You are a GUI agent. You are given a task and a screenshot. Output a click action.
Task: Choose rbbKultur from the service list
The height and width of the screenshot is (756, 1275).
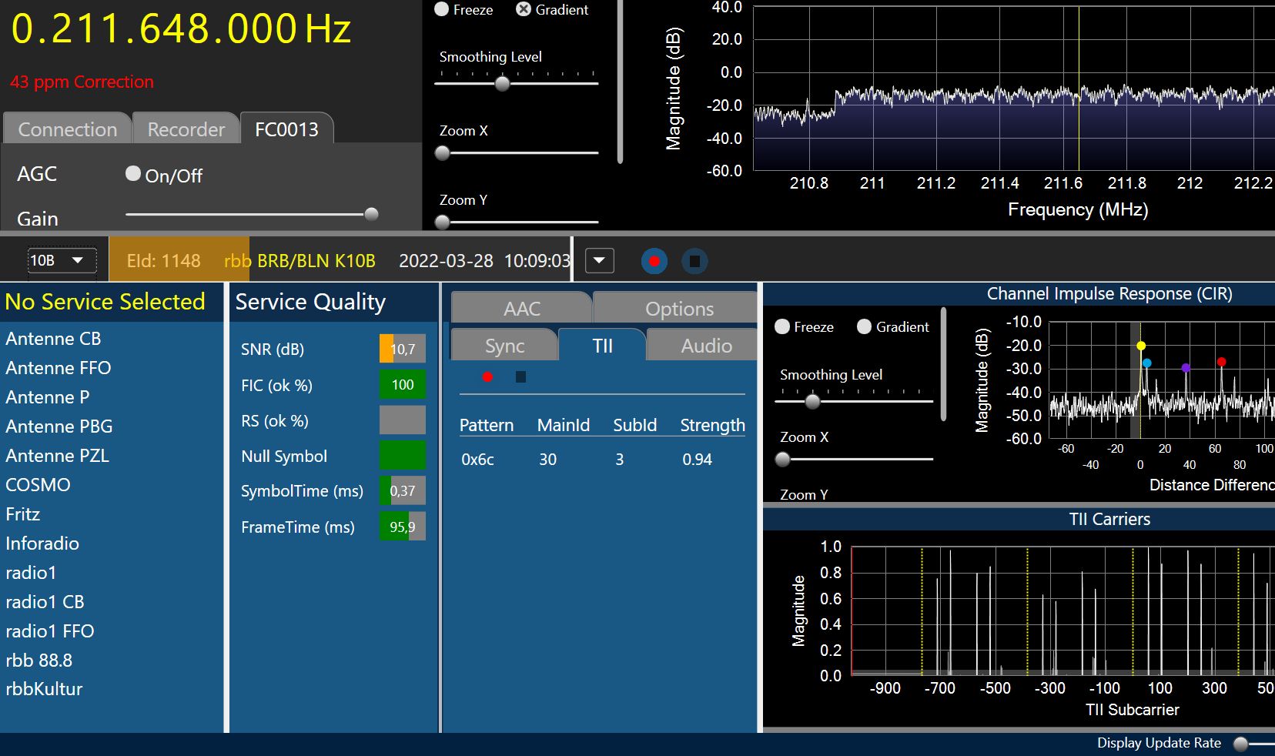[44, 689]
